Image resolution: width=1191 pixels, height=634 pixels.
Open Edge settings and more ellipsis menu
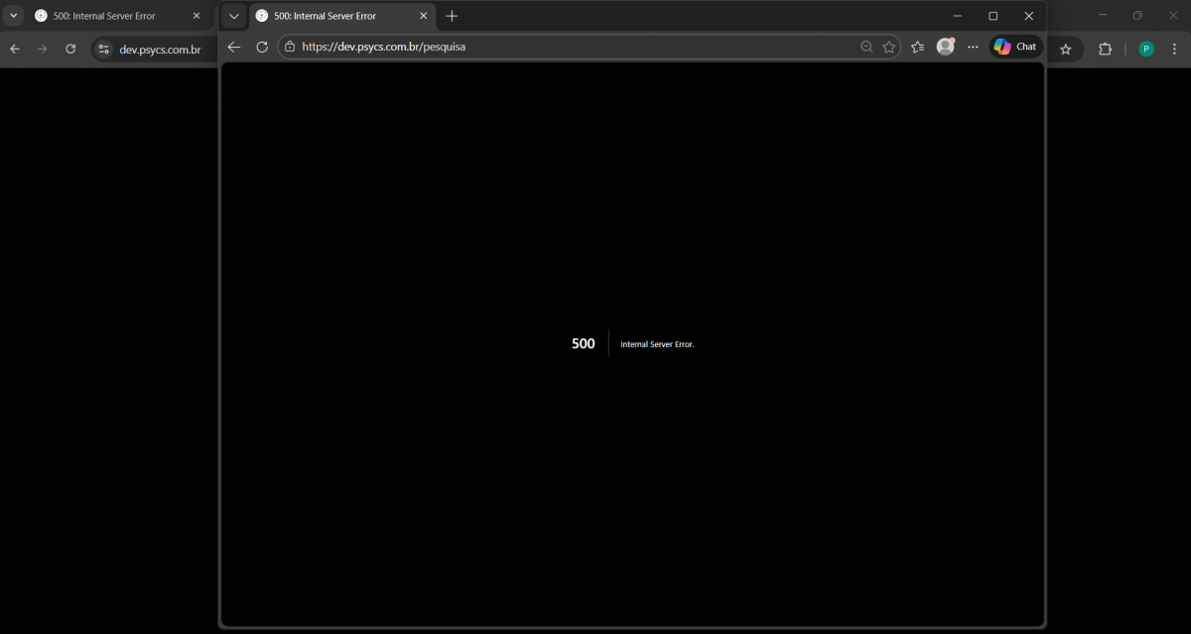tap(973, 47)
